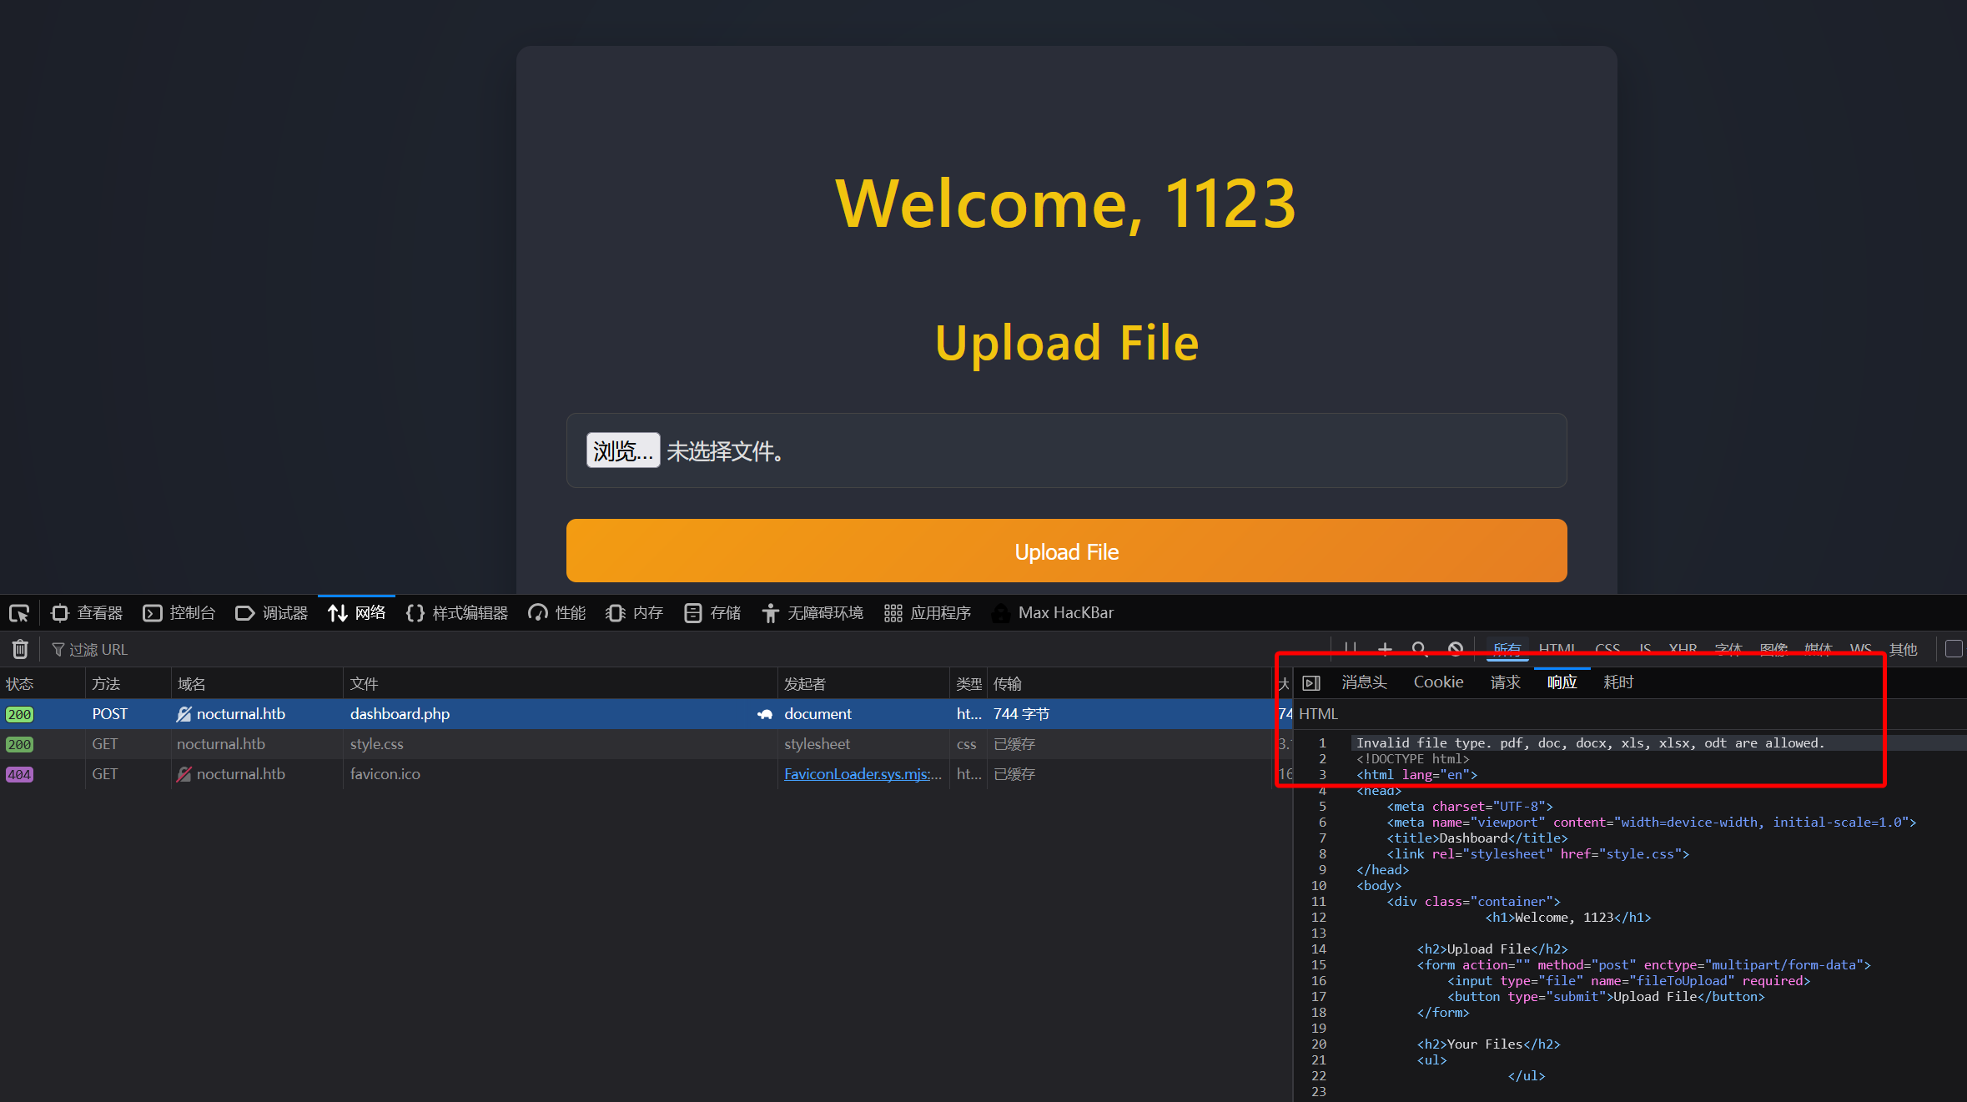Clear network log with the trash icon

[20, 649]
